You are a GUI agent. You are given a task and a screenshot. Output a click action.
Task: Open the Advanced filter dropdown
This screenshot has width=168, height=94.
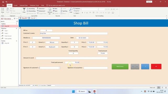pyautogui.click(x=41, y=11)
